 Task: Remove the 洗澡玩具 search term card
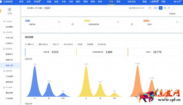pos(59,22)
